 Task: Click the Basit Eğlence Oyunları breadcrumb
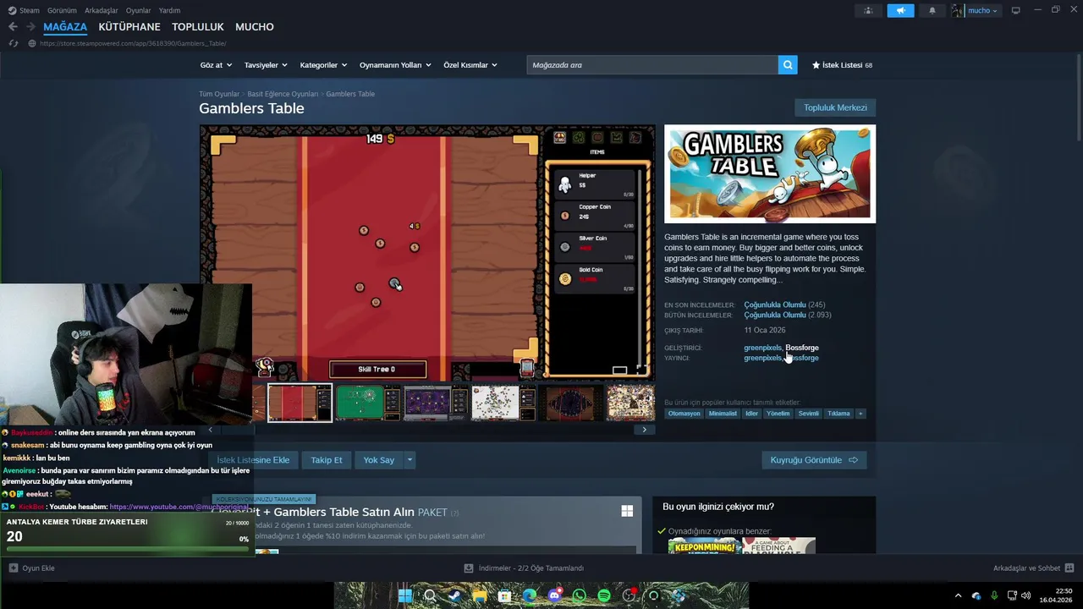(283, 94)
